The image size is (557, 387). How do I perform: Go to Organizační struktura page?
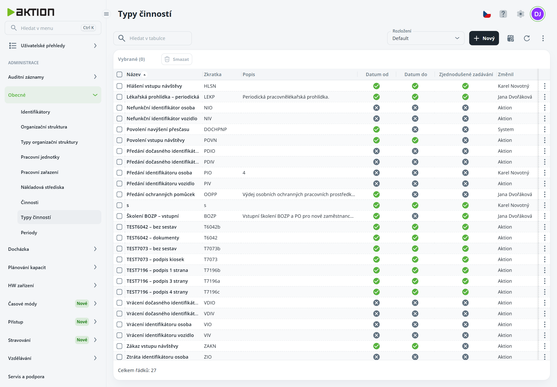44,127
